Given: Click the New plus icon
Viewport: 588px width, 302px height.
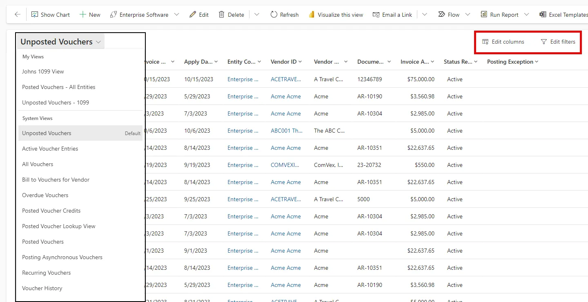Looking at the screenshot, I should (x=83, y=15).
